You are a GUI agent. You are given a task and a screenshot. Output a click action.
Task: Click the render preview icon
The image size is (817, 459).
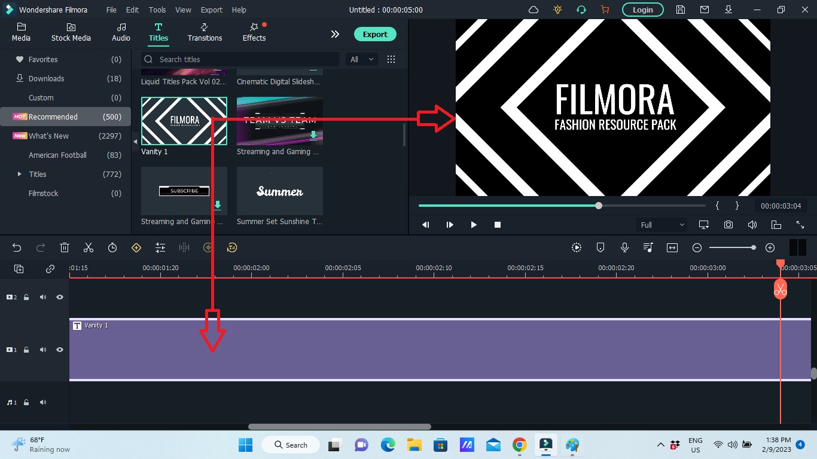tap(577, 247)
